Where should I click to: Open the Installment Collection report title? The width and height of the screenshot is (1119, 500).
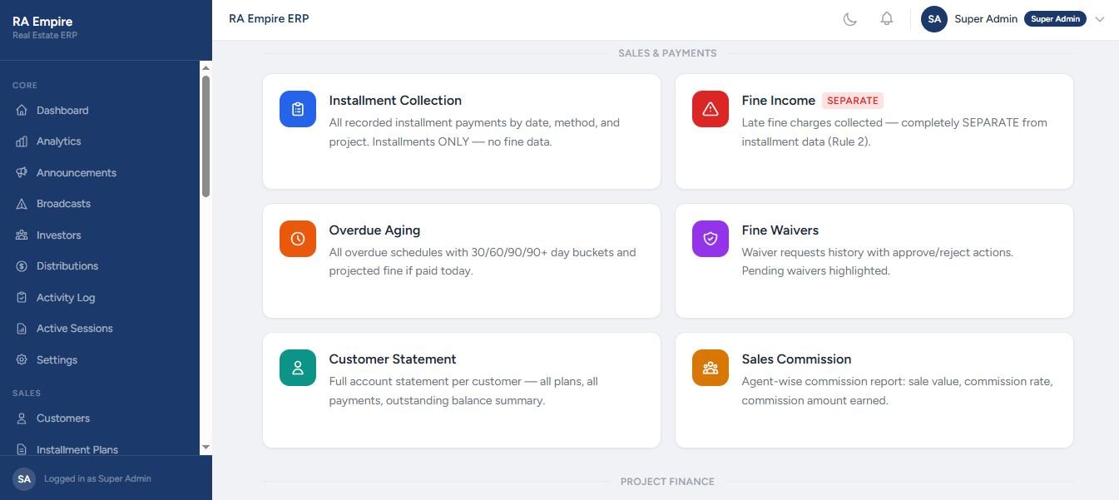395,101
